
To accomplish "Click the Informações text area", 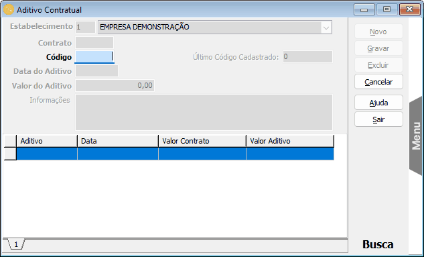I will [204, 112].
